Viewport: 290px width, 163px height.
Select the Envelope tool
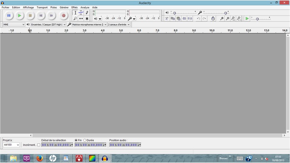pos(81,13)
